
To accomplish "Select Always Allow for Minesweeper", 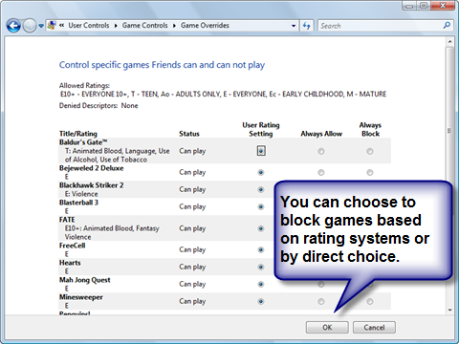I will click(x=321, y=301).
